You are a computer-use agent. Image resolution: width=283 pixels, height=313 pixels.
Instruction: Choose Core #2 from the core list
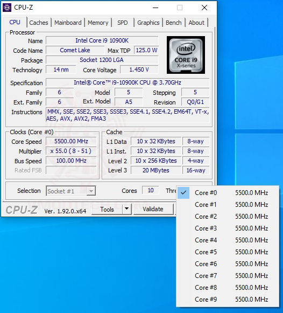pyautogui.click(x=228, y=217)
